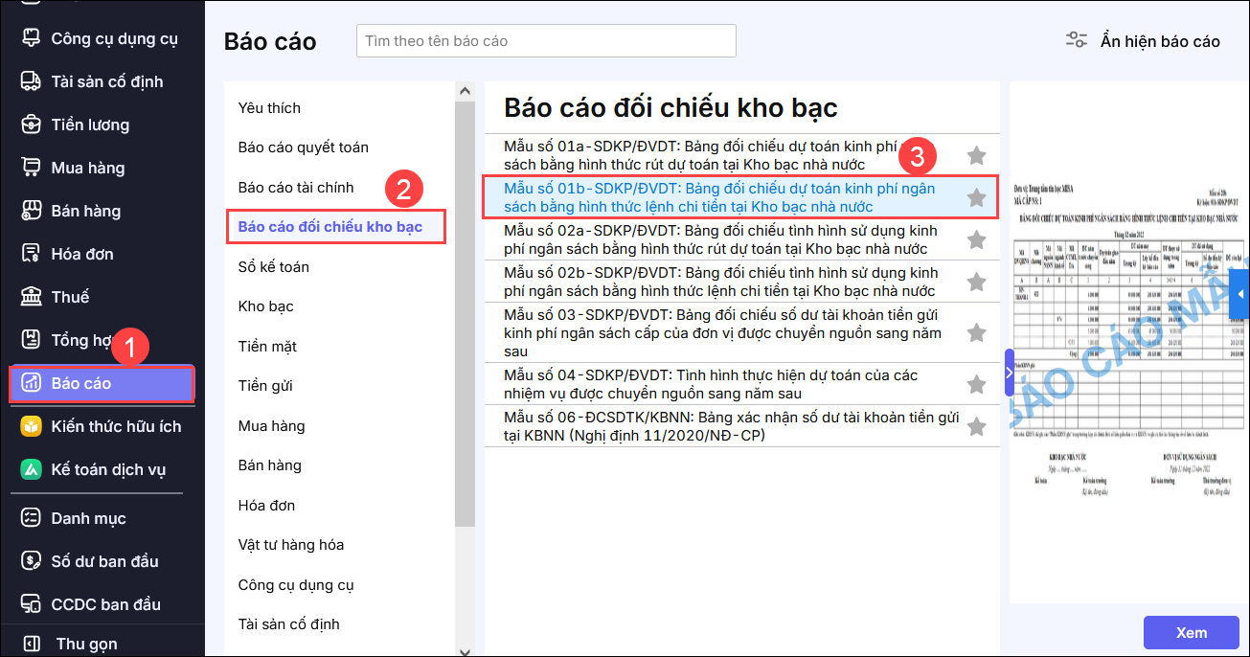Open the Báo cáo tài chính category
The height and width of the screenshot is (657, 1250).
[296, 187]
